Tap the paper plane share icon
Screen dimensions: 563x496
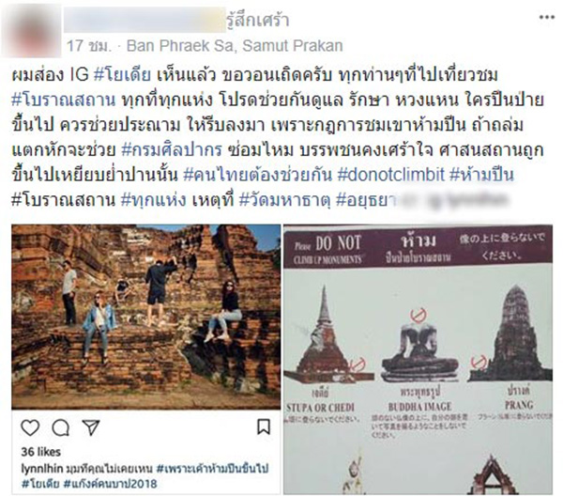pos(91,427)
